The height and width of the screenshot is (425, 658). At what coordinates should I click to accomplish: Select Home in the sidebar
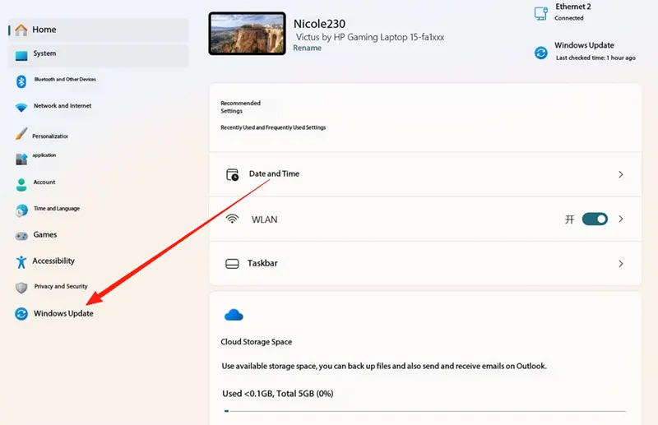tap(98, 30)
